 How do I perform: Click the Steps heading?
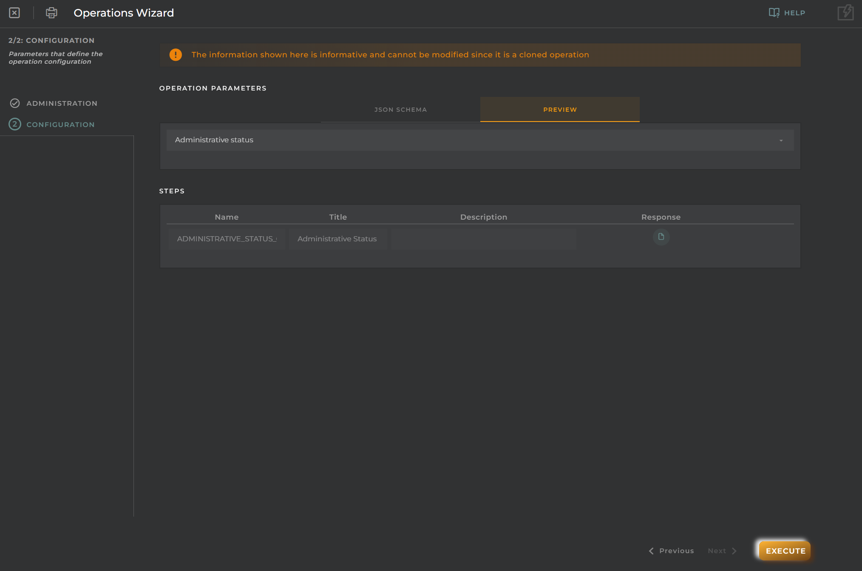(x=172, y=191)
